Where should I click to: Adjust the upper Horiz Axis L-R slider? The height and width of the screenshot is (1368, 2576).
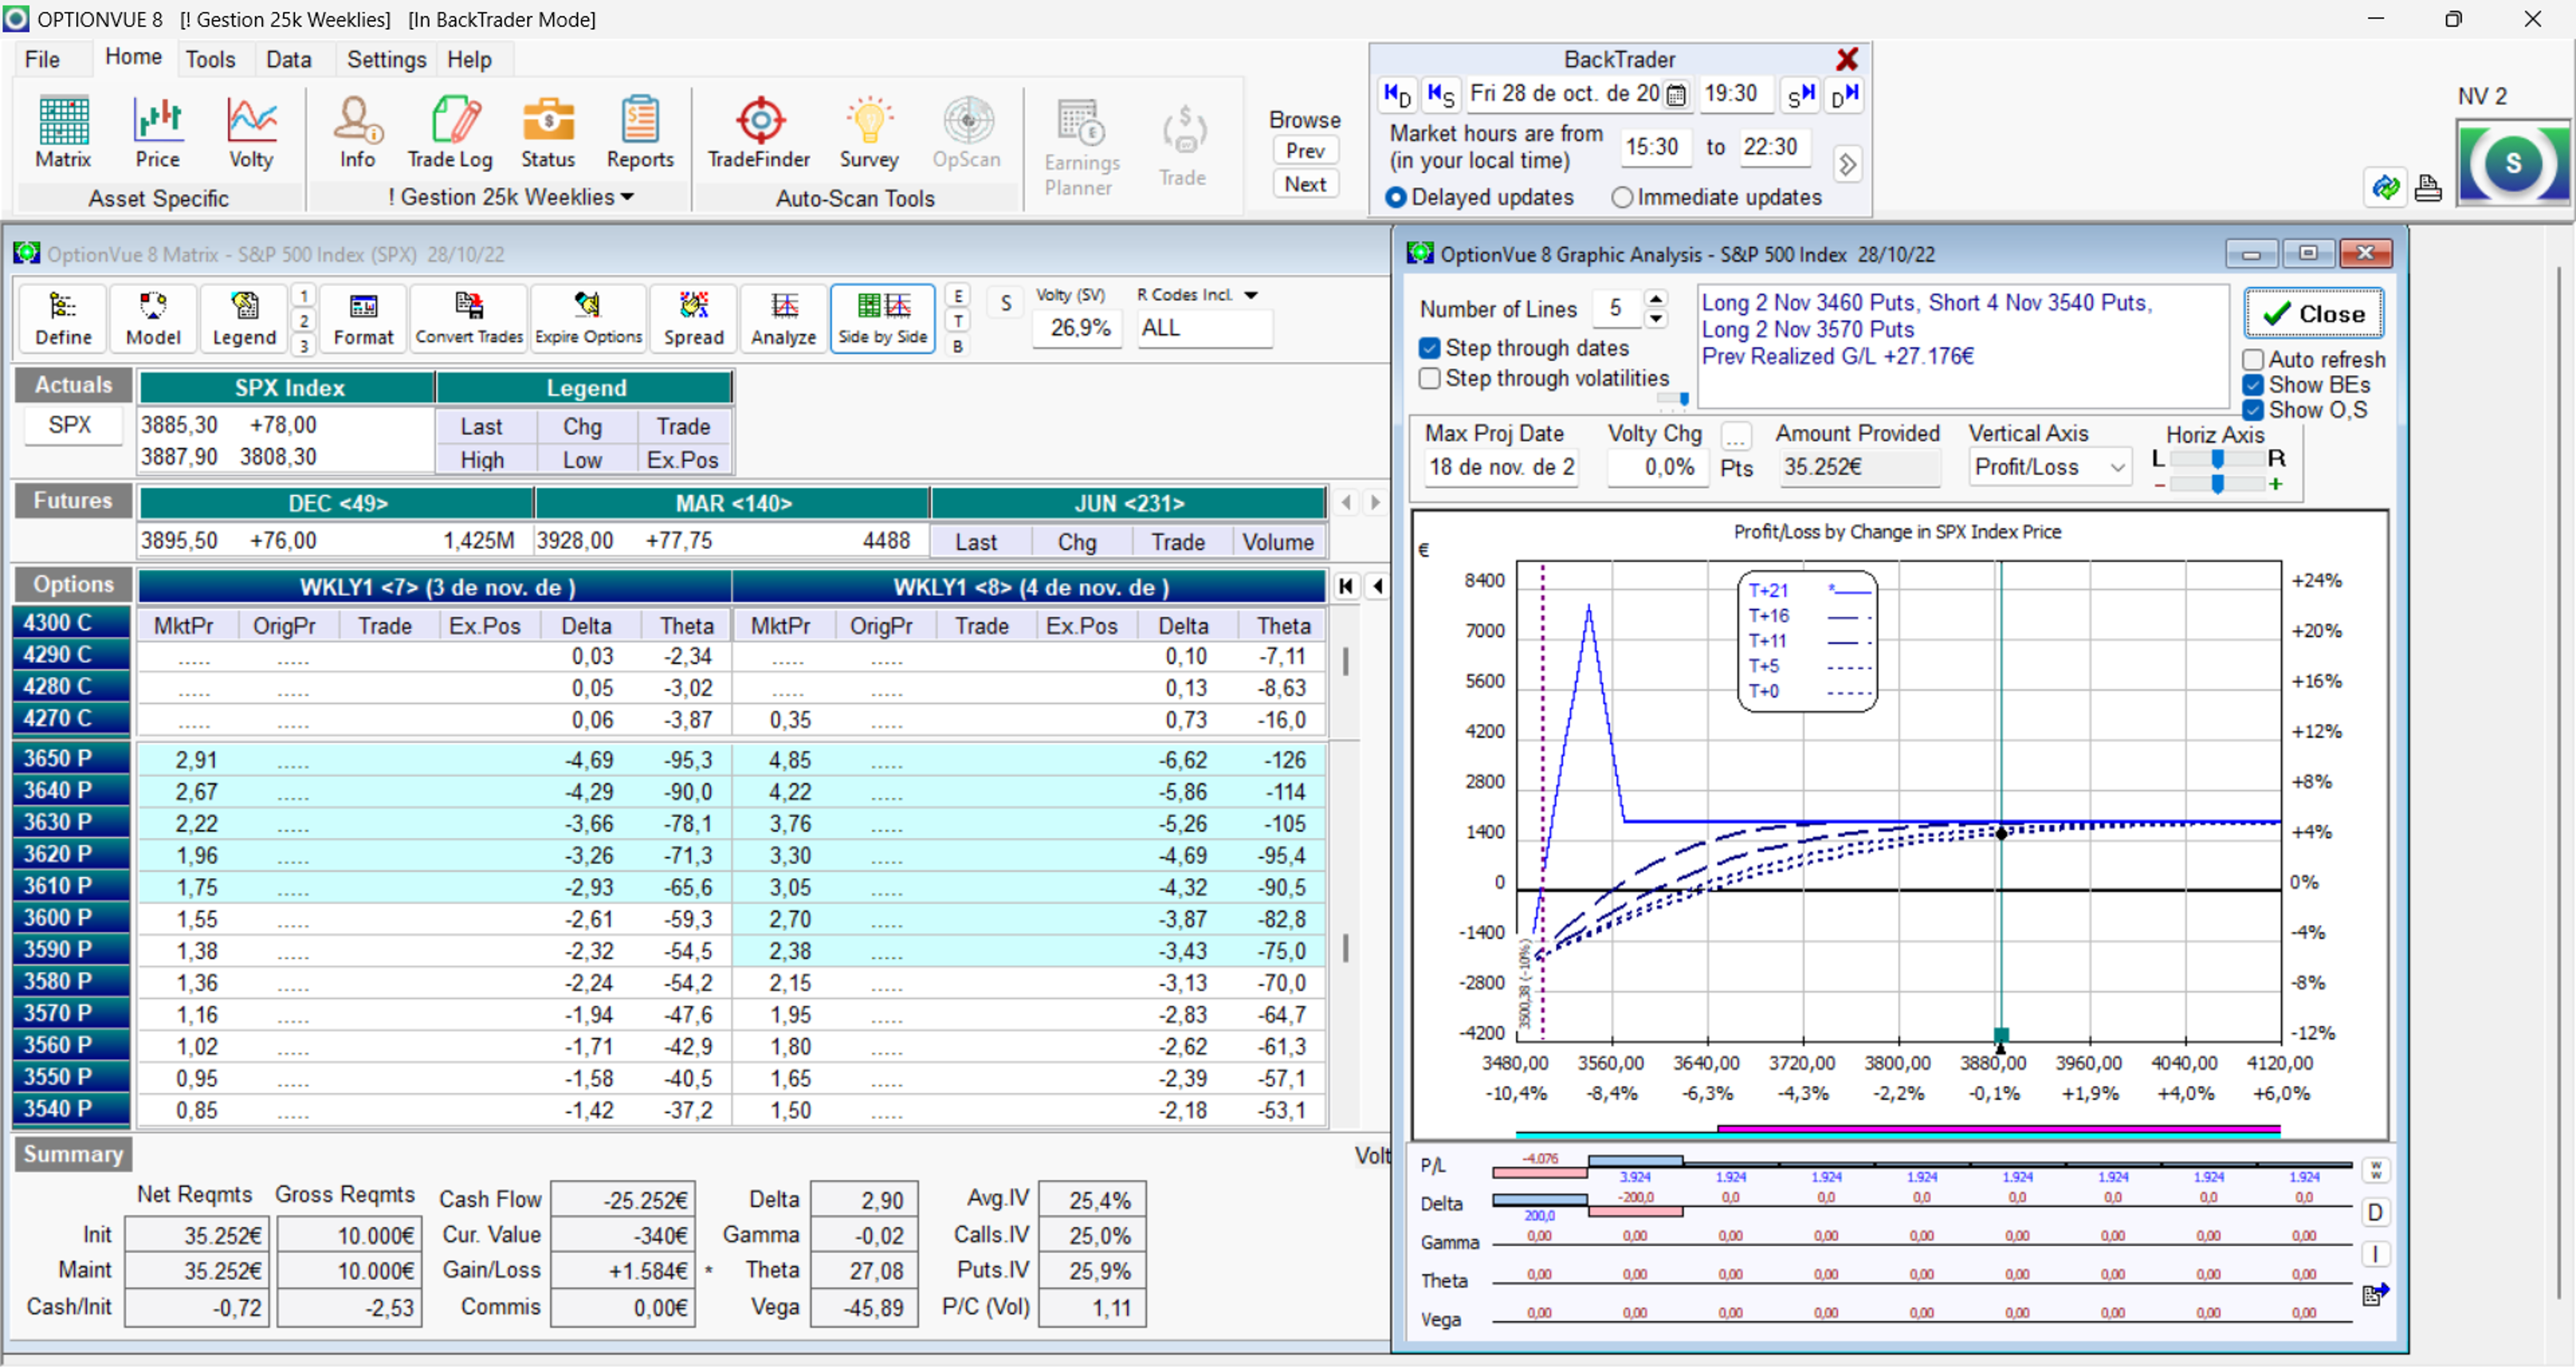[2217, 459]
